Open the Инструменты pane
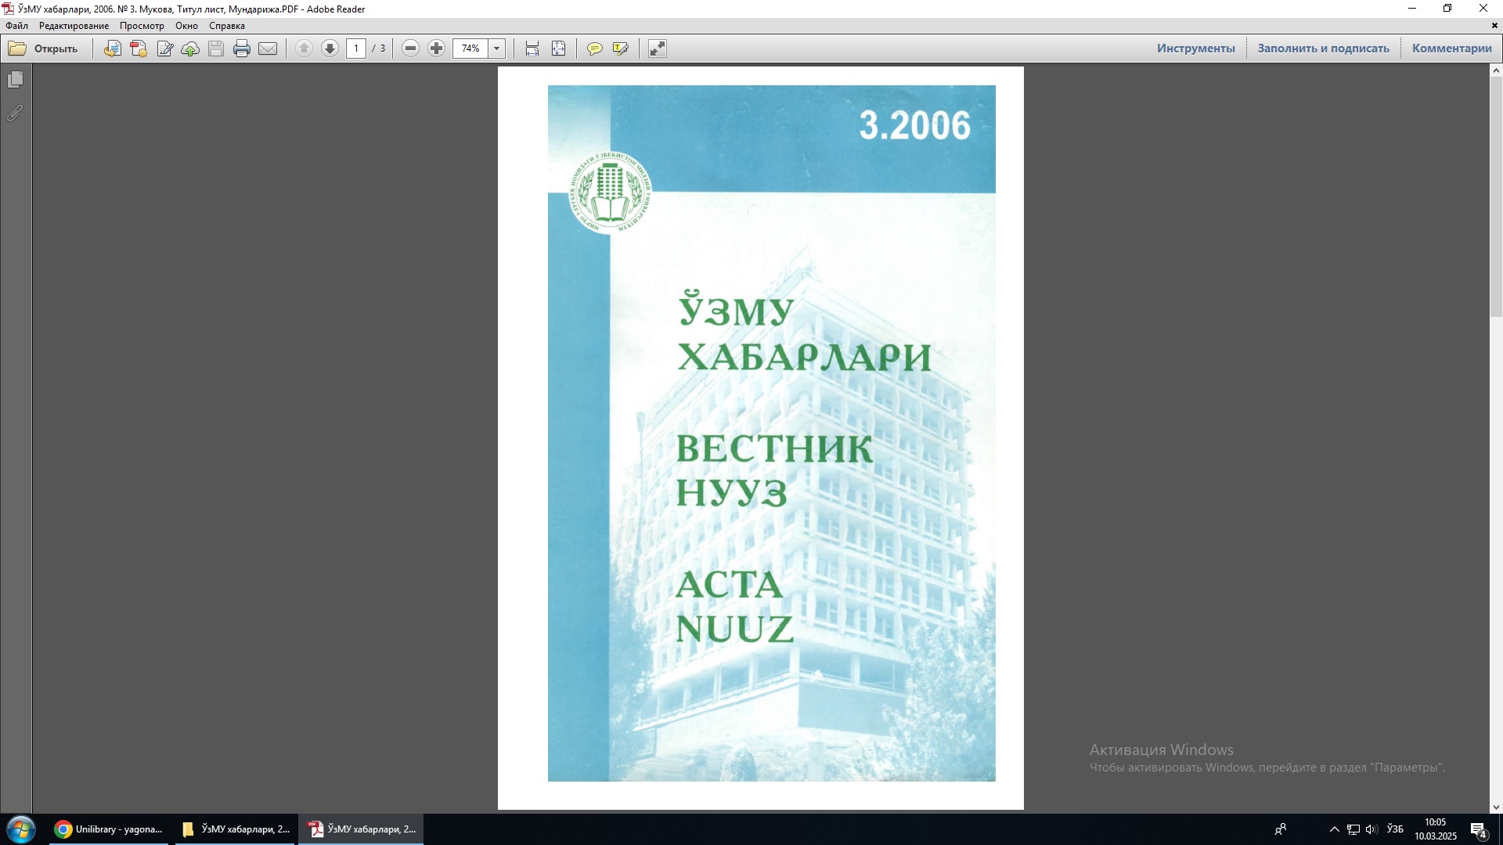 [1195, 49]
